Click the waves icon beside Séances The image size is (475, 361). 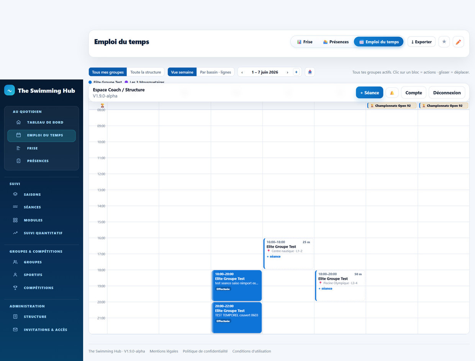[x=15, y=207]
